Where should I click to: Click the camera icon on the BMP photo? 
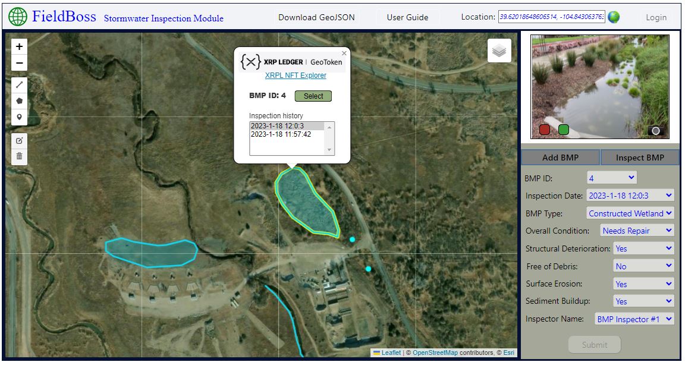click(x=655, y=130)
